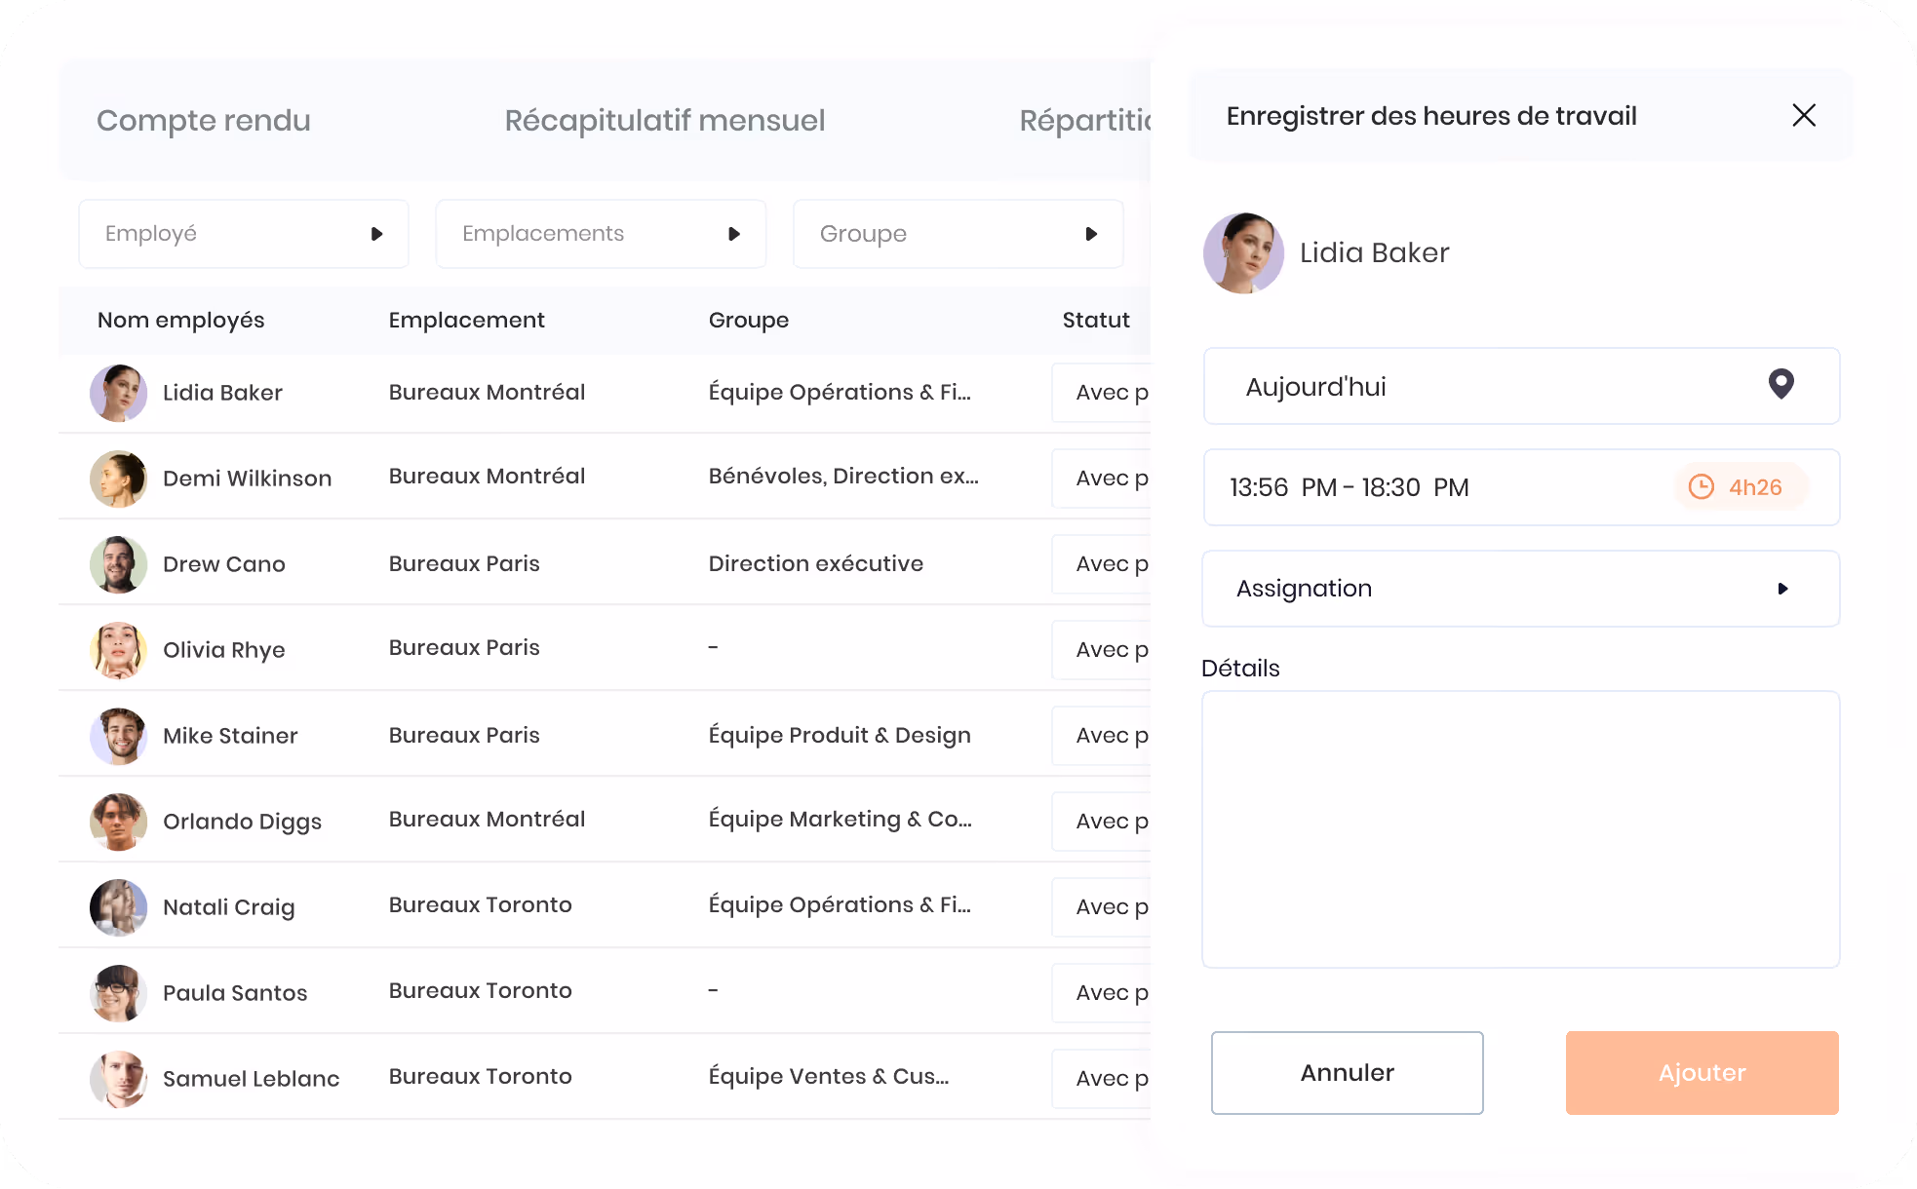Click the Annuler button
The width and height of the screenshot is (1917, 1189).
(x=1348, y=1073)
